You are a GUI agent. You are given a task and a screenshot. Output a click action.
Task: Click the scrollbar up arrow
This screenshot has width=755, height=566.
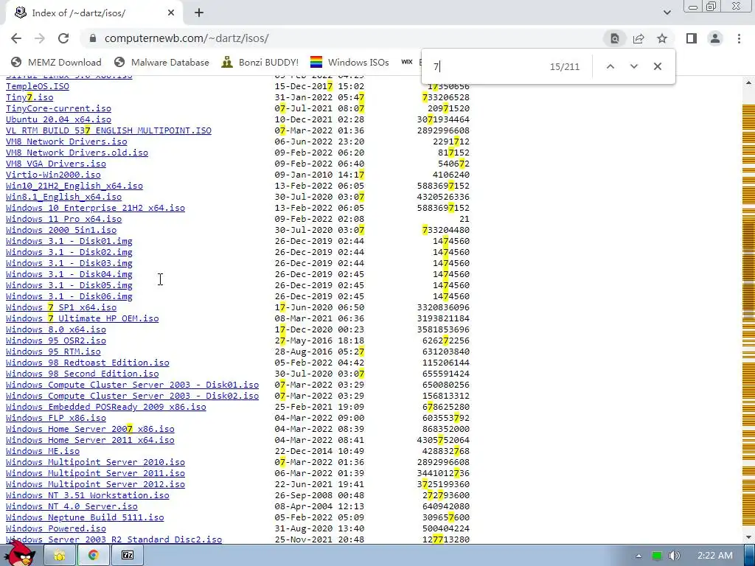(x=748, y=83)
